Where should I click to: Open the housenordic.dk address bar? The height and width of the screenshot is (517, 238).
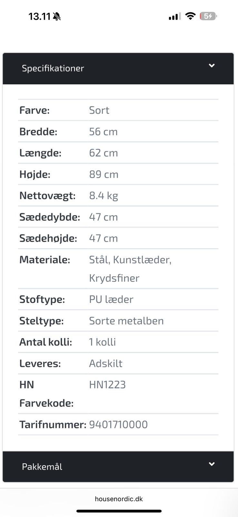coord(119,499)
